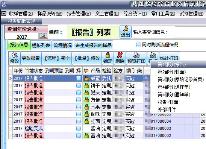Switch to the 未生成报告的样品 tab
This screenshot has height=149, width=206.
tap(93, 46)
